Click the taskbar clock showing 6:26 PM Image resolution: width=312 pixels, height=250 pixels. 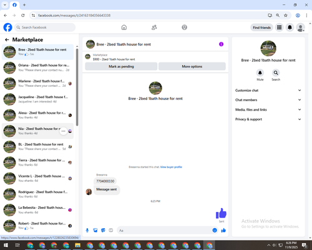pyautogui.click(x=291, y=245)
